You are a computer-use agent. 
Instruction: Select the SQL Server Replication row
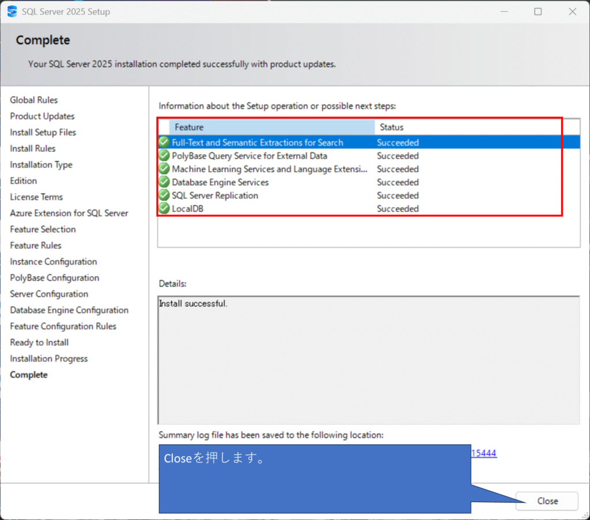pos(369,195)
